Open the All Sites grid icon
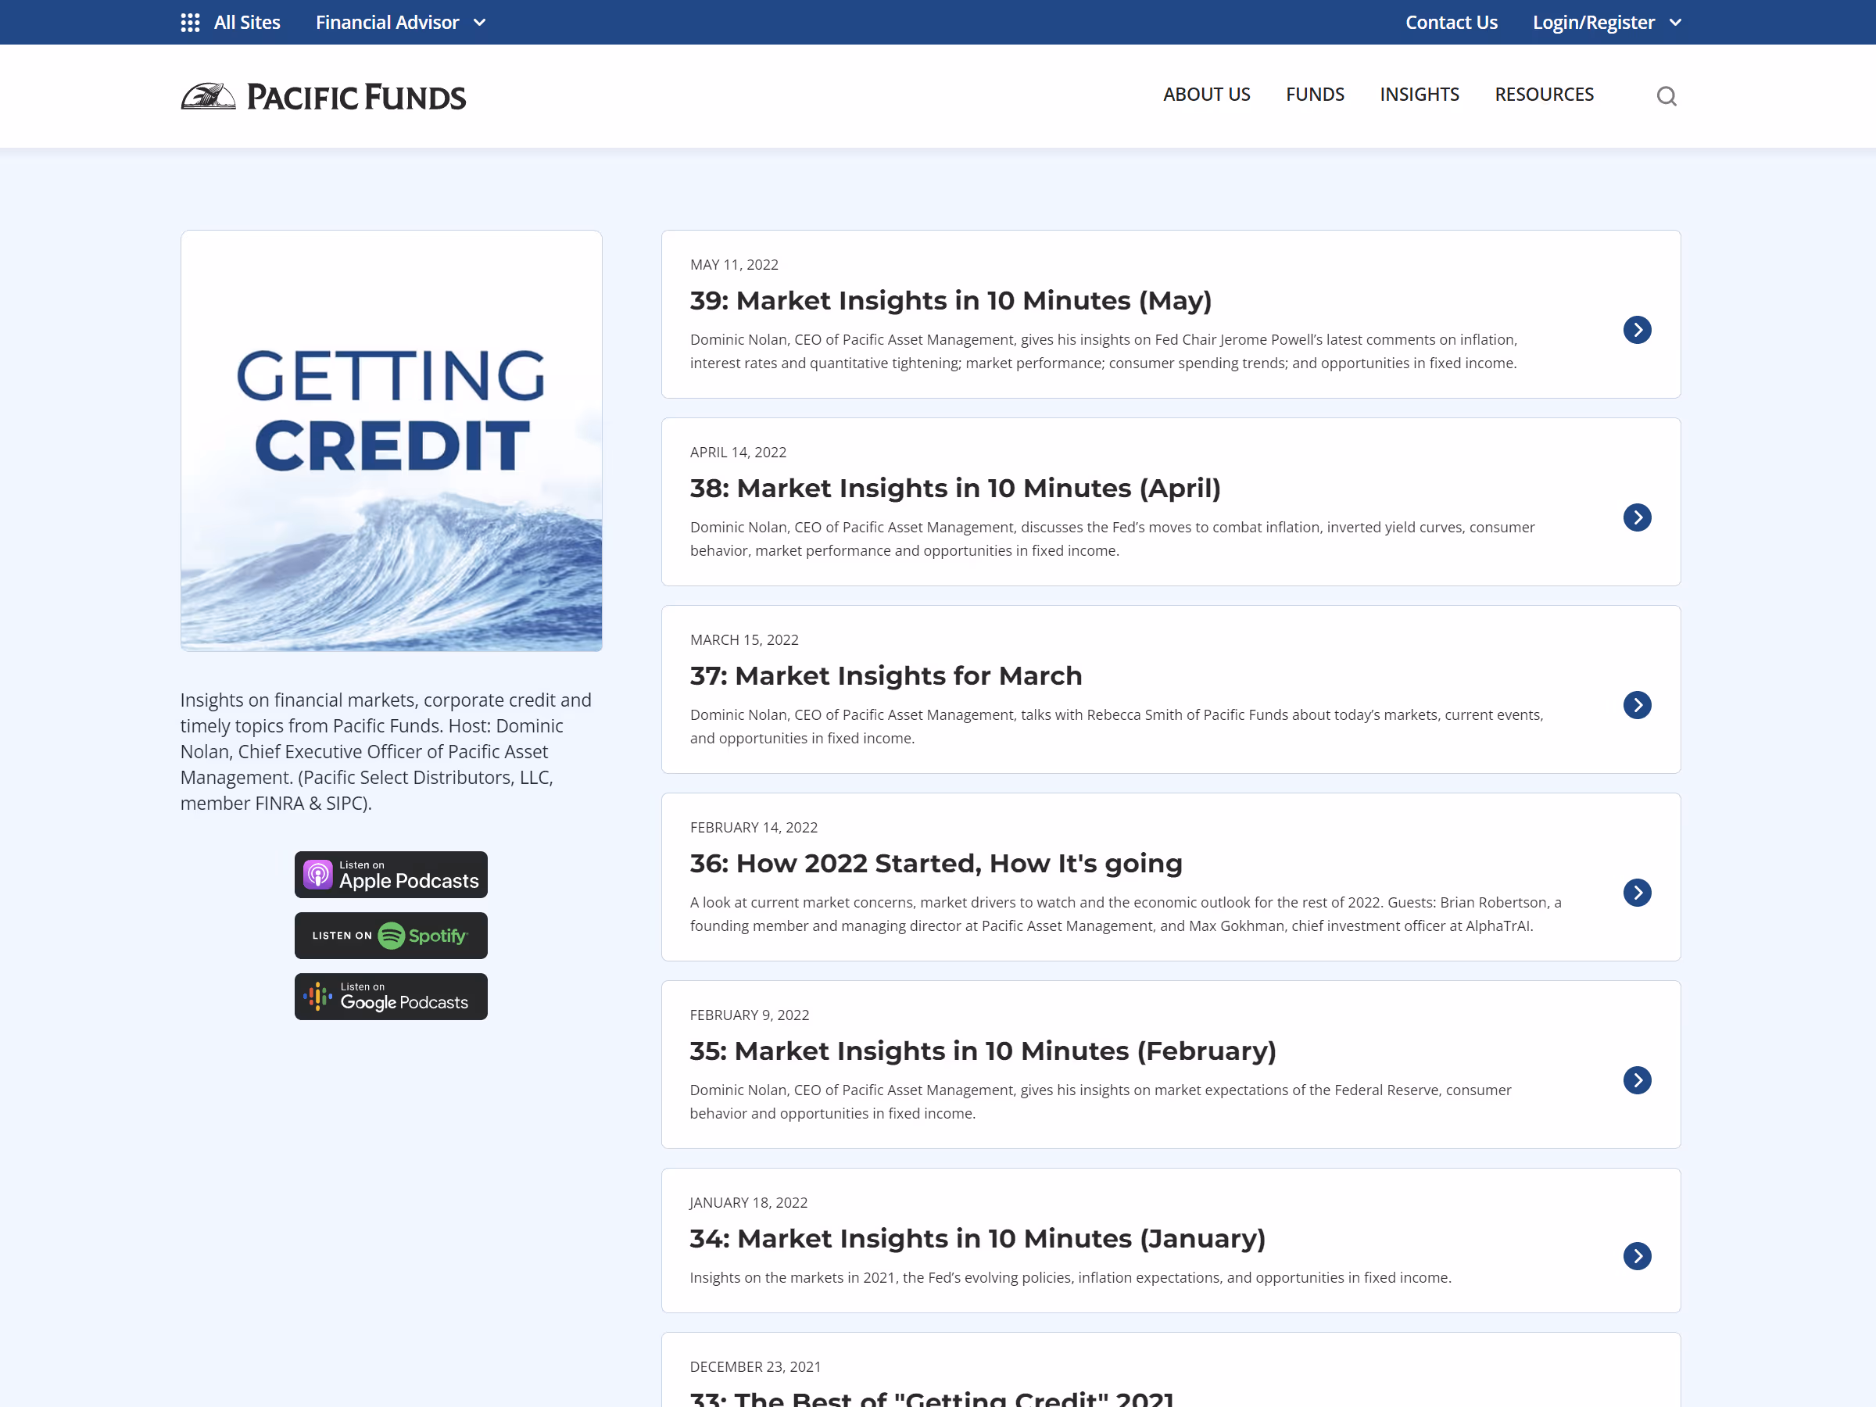The height and width of the screenshot is (1407, 1876). [x=190, y=23]
